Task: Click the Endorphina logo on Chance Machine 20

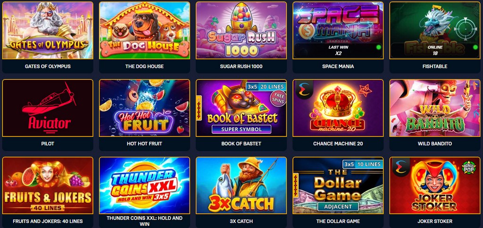Action: click(304, 89)
